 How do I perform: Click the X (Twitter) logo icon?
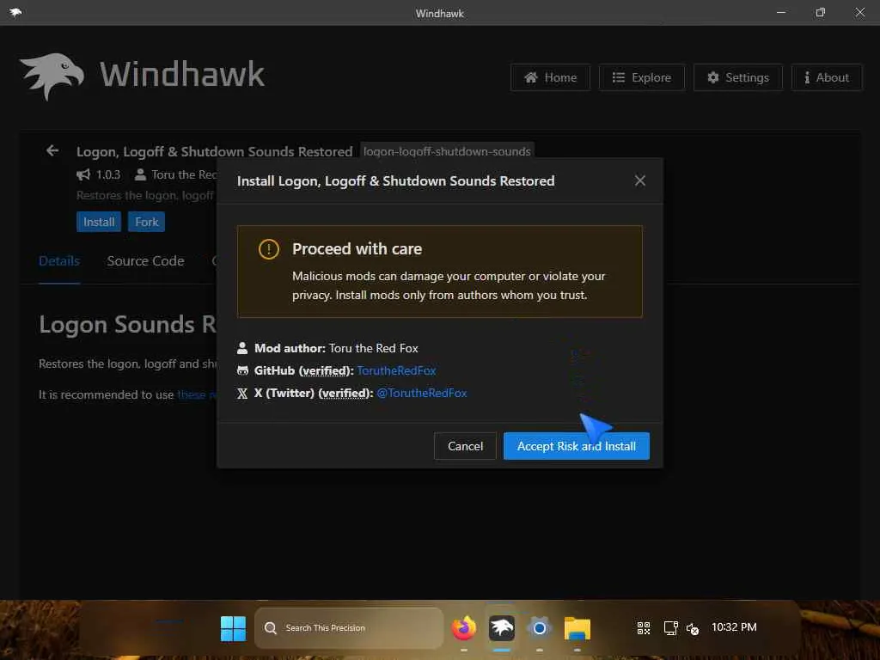pyautogui.click(x=242, y=394)
